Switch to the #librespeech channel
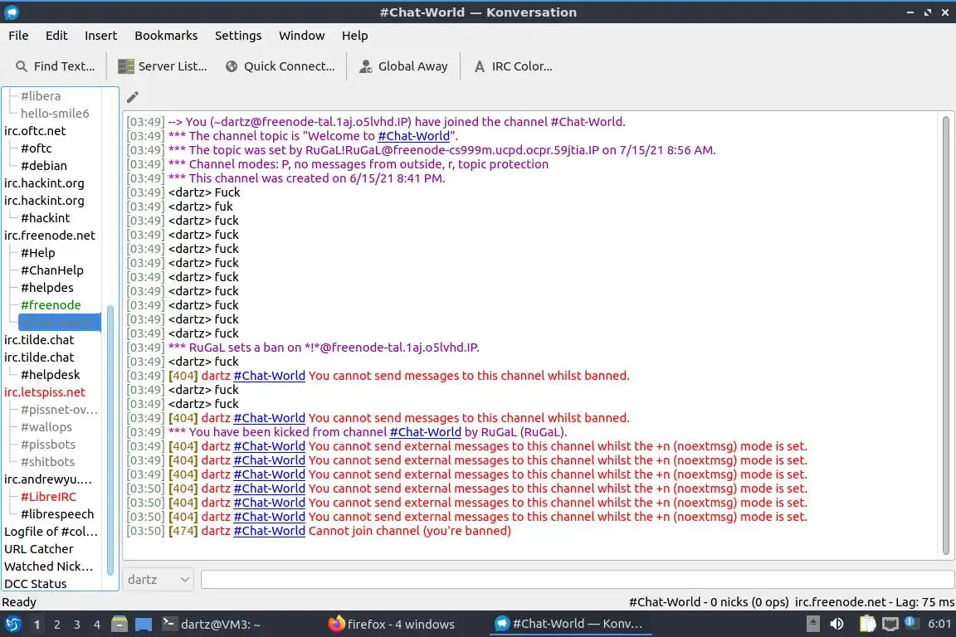The image size is (956, 637). click(x=57, y=514)
